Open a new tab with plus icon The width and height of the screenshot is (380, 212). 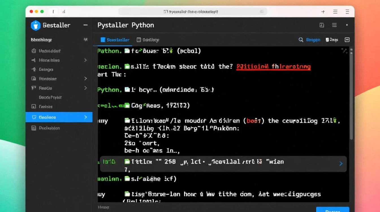pyautogui.click(x=323, y=12)
